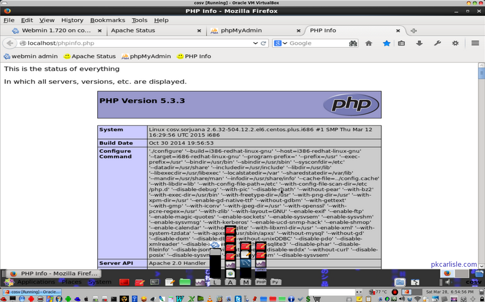
Task: Open the L drawer in the panel
Action: (x=215, y=282)
